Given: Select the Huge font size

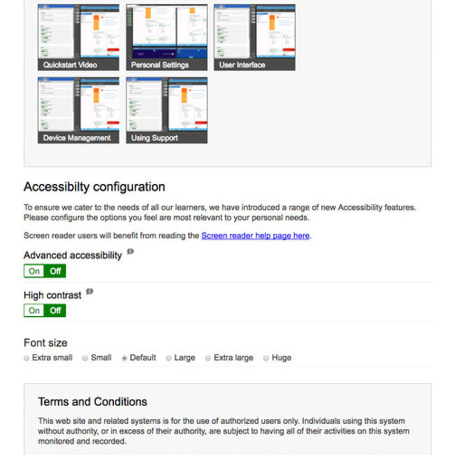Looking at the screenshot, I should (x=266, y=358).
